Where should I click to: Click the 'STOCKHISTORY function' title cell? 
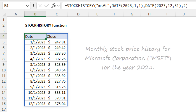point(46,25)
